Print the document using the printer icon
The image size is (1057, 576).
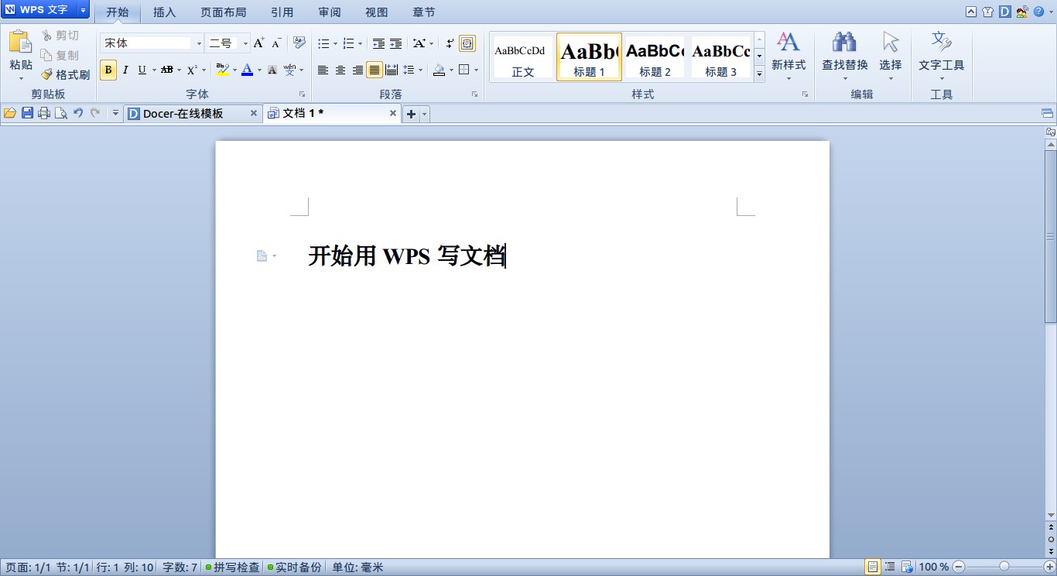[44, 113]
